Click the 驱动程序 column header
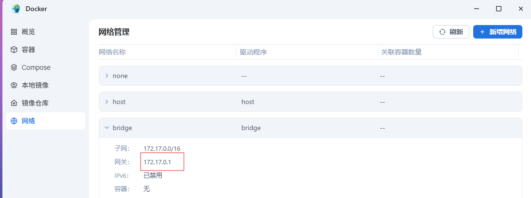The width and height of the screenshot is (531, 198). coord(253,52)
